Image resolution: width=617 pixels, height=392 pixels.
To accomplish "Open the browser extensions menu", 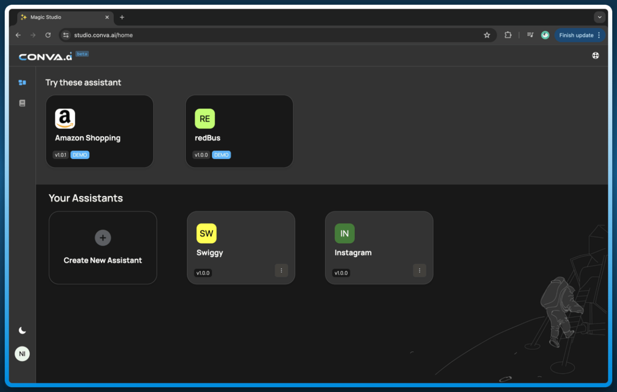I will tap(508, 35).
